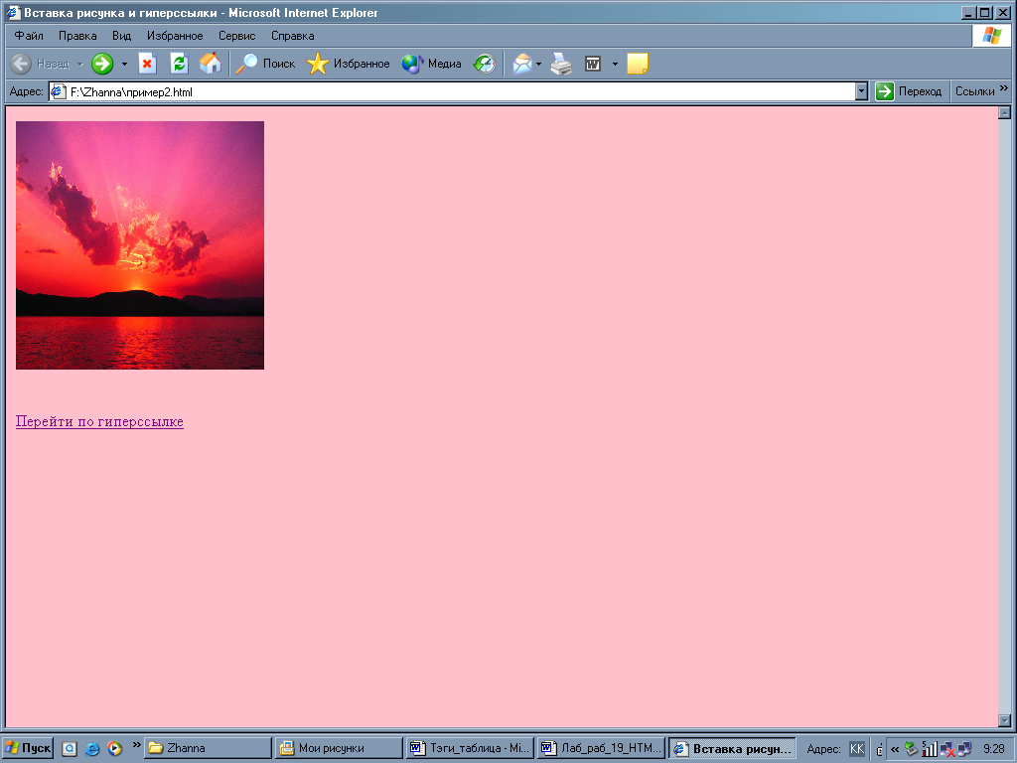1017x763 pixels.
Task: Click the sunset picture on the page
Action: point(140,245)
